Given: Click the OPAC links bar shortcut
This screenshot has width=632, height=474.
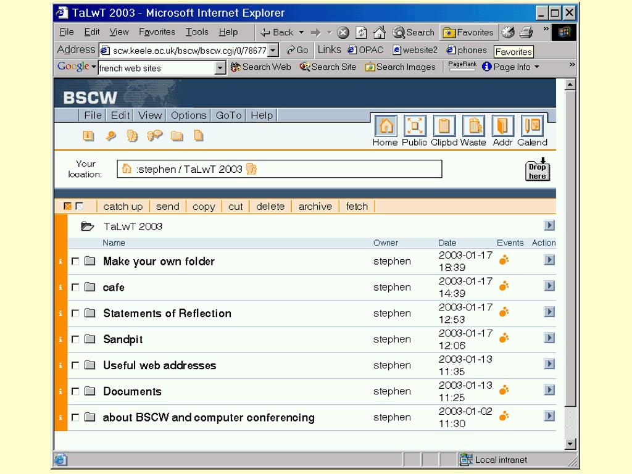Looking at the screenshot, I should [365, 50].
